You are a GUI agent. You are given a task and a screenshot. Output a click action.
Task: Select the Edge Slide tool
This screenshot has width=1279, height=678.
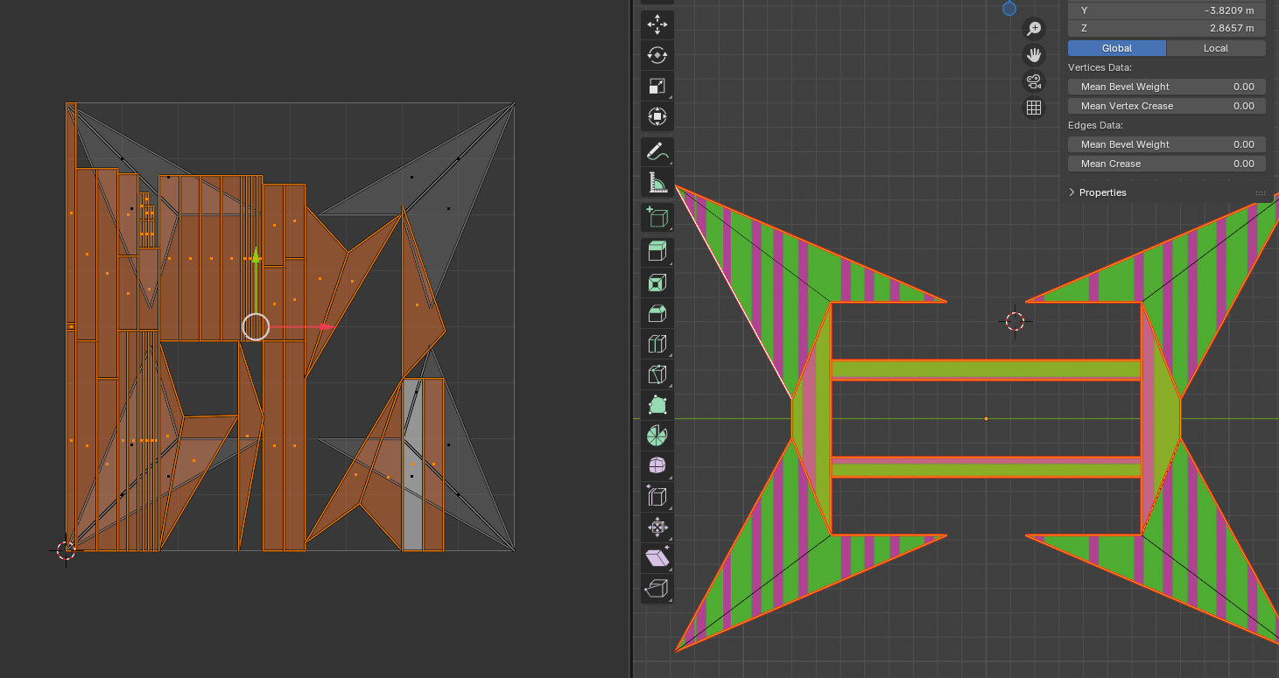pos(657,497)
